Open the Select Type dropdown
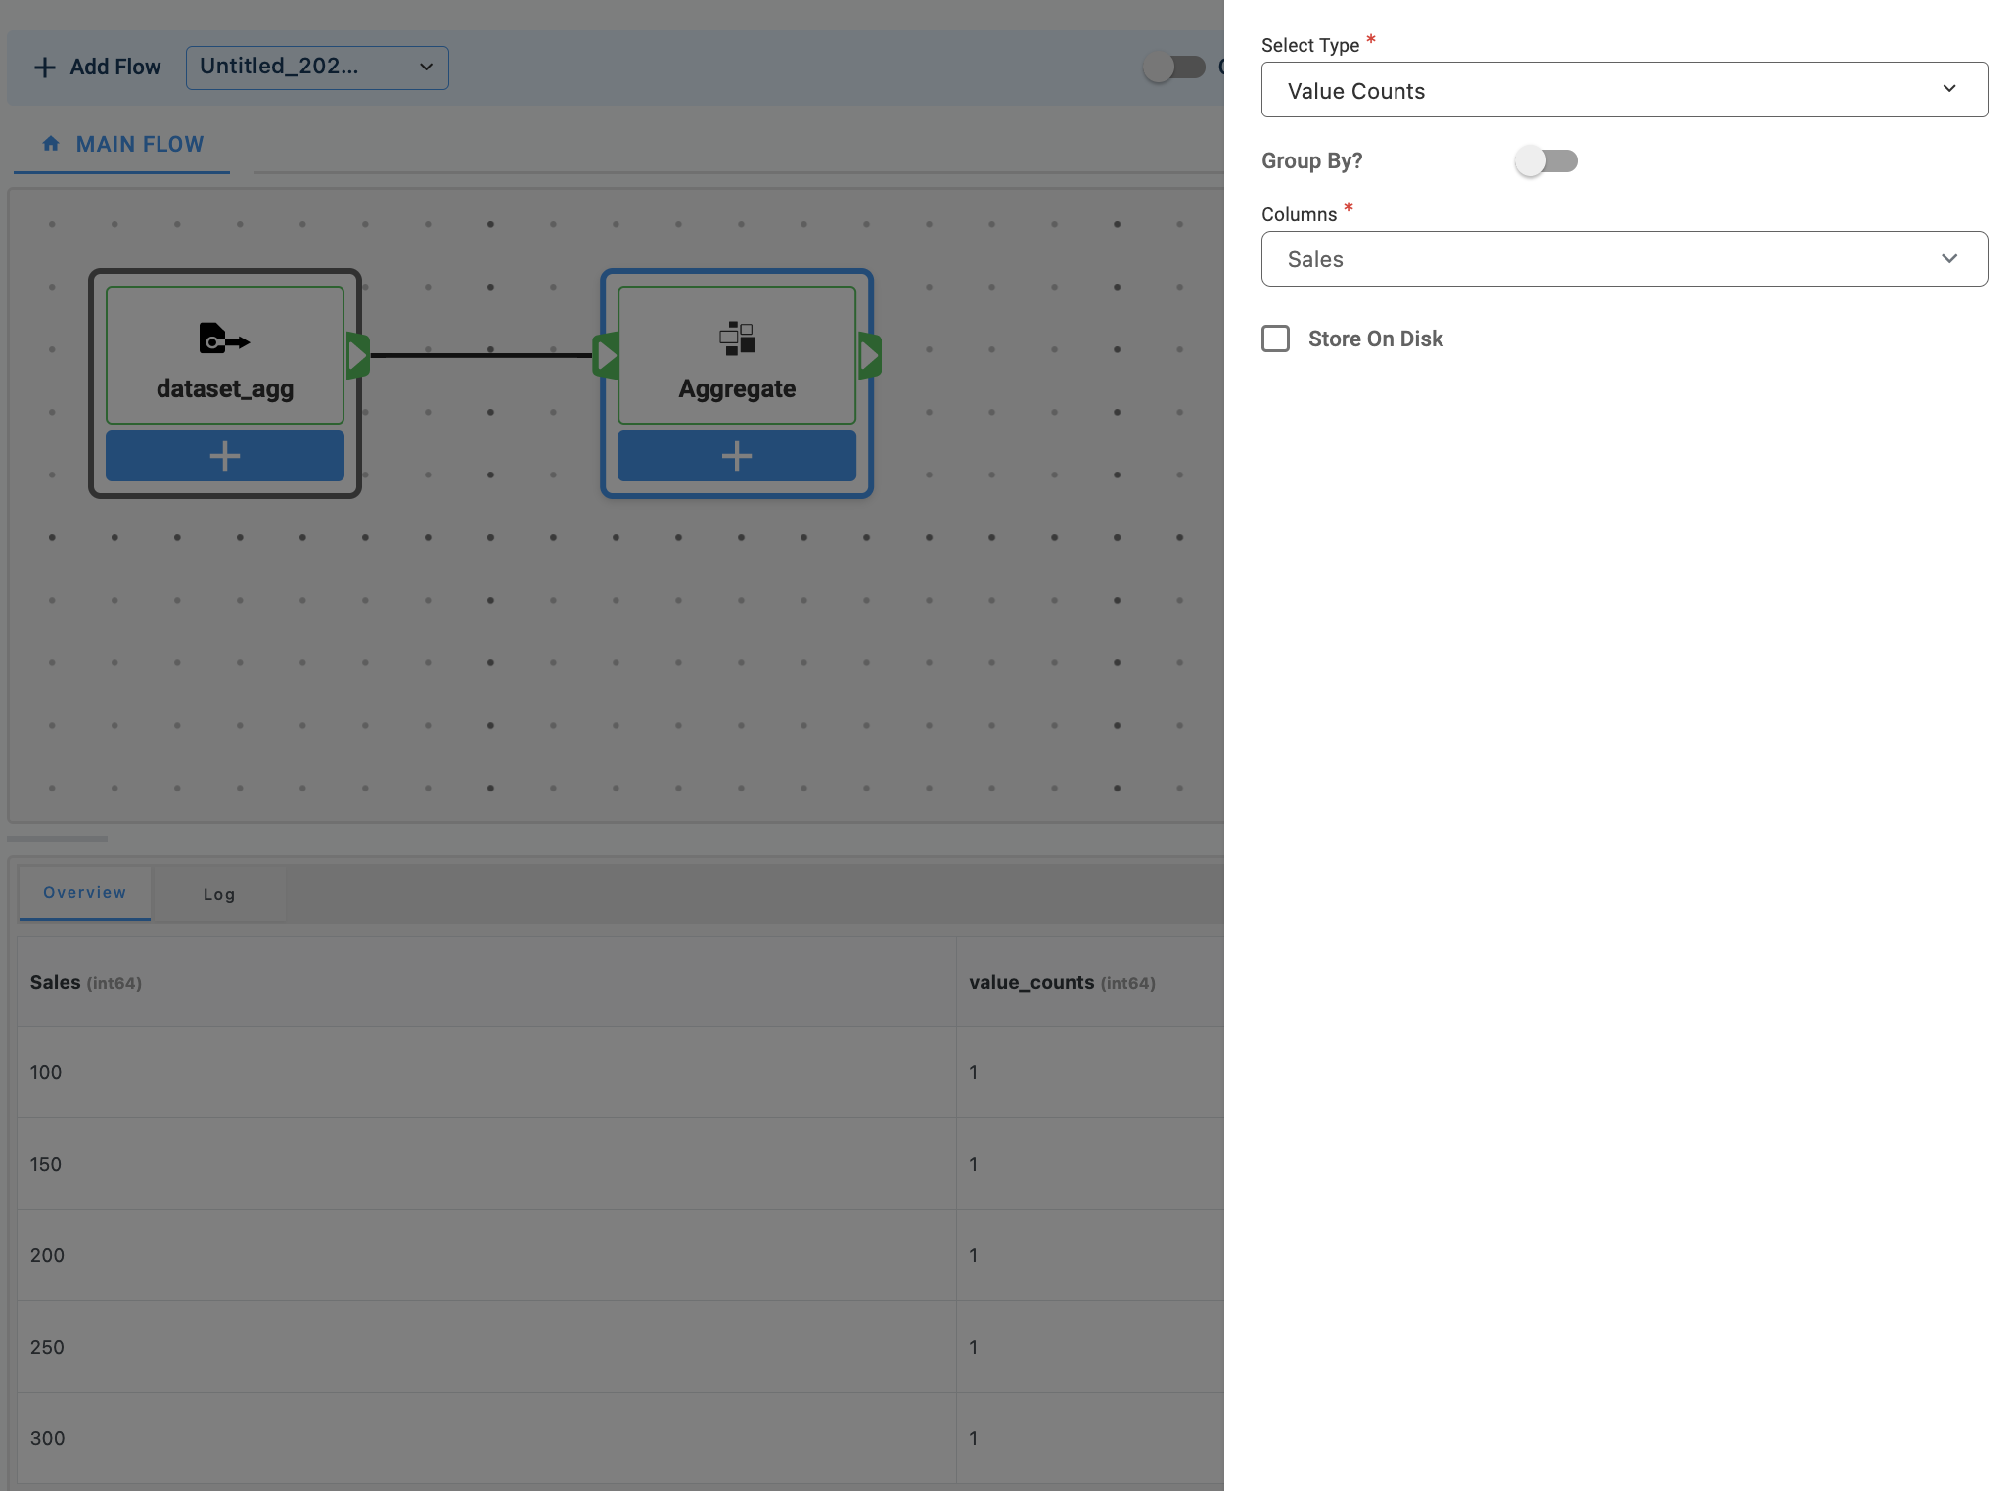 pos(1624,90)
